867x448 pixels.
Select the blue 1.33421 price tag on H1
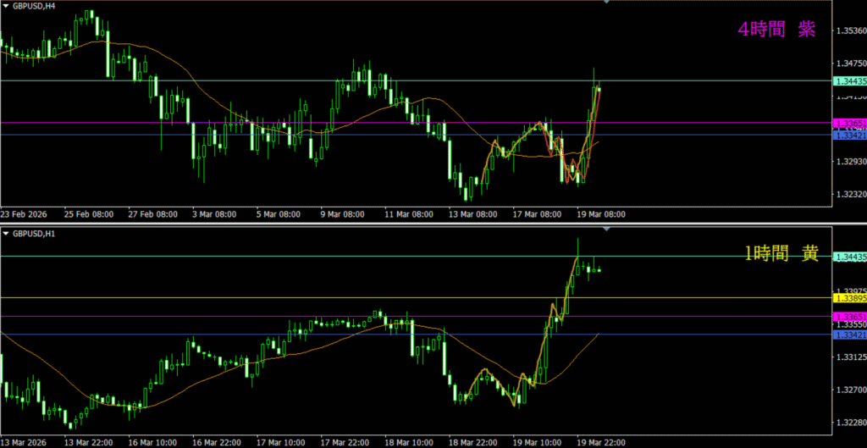pos(850,335)
